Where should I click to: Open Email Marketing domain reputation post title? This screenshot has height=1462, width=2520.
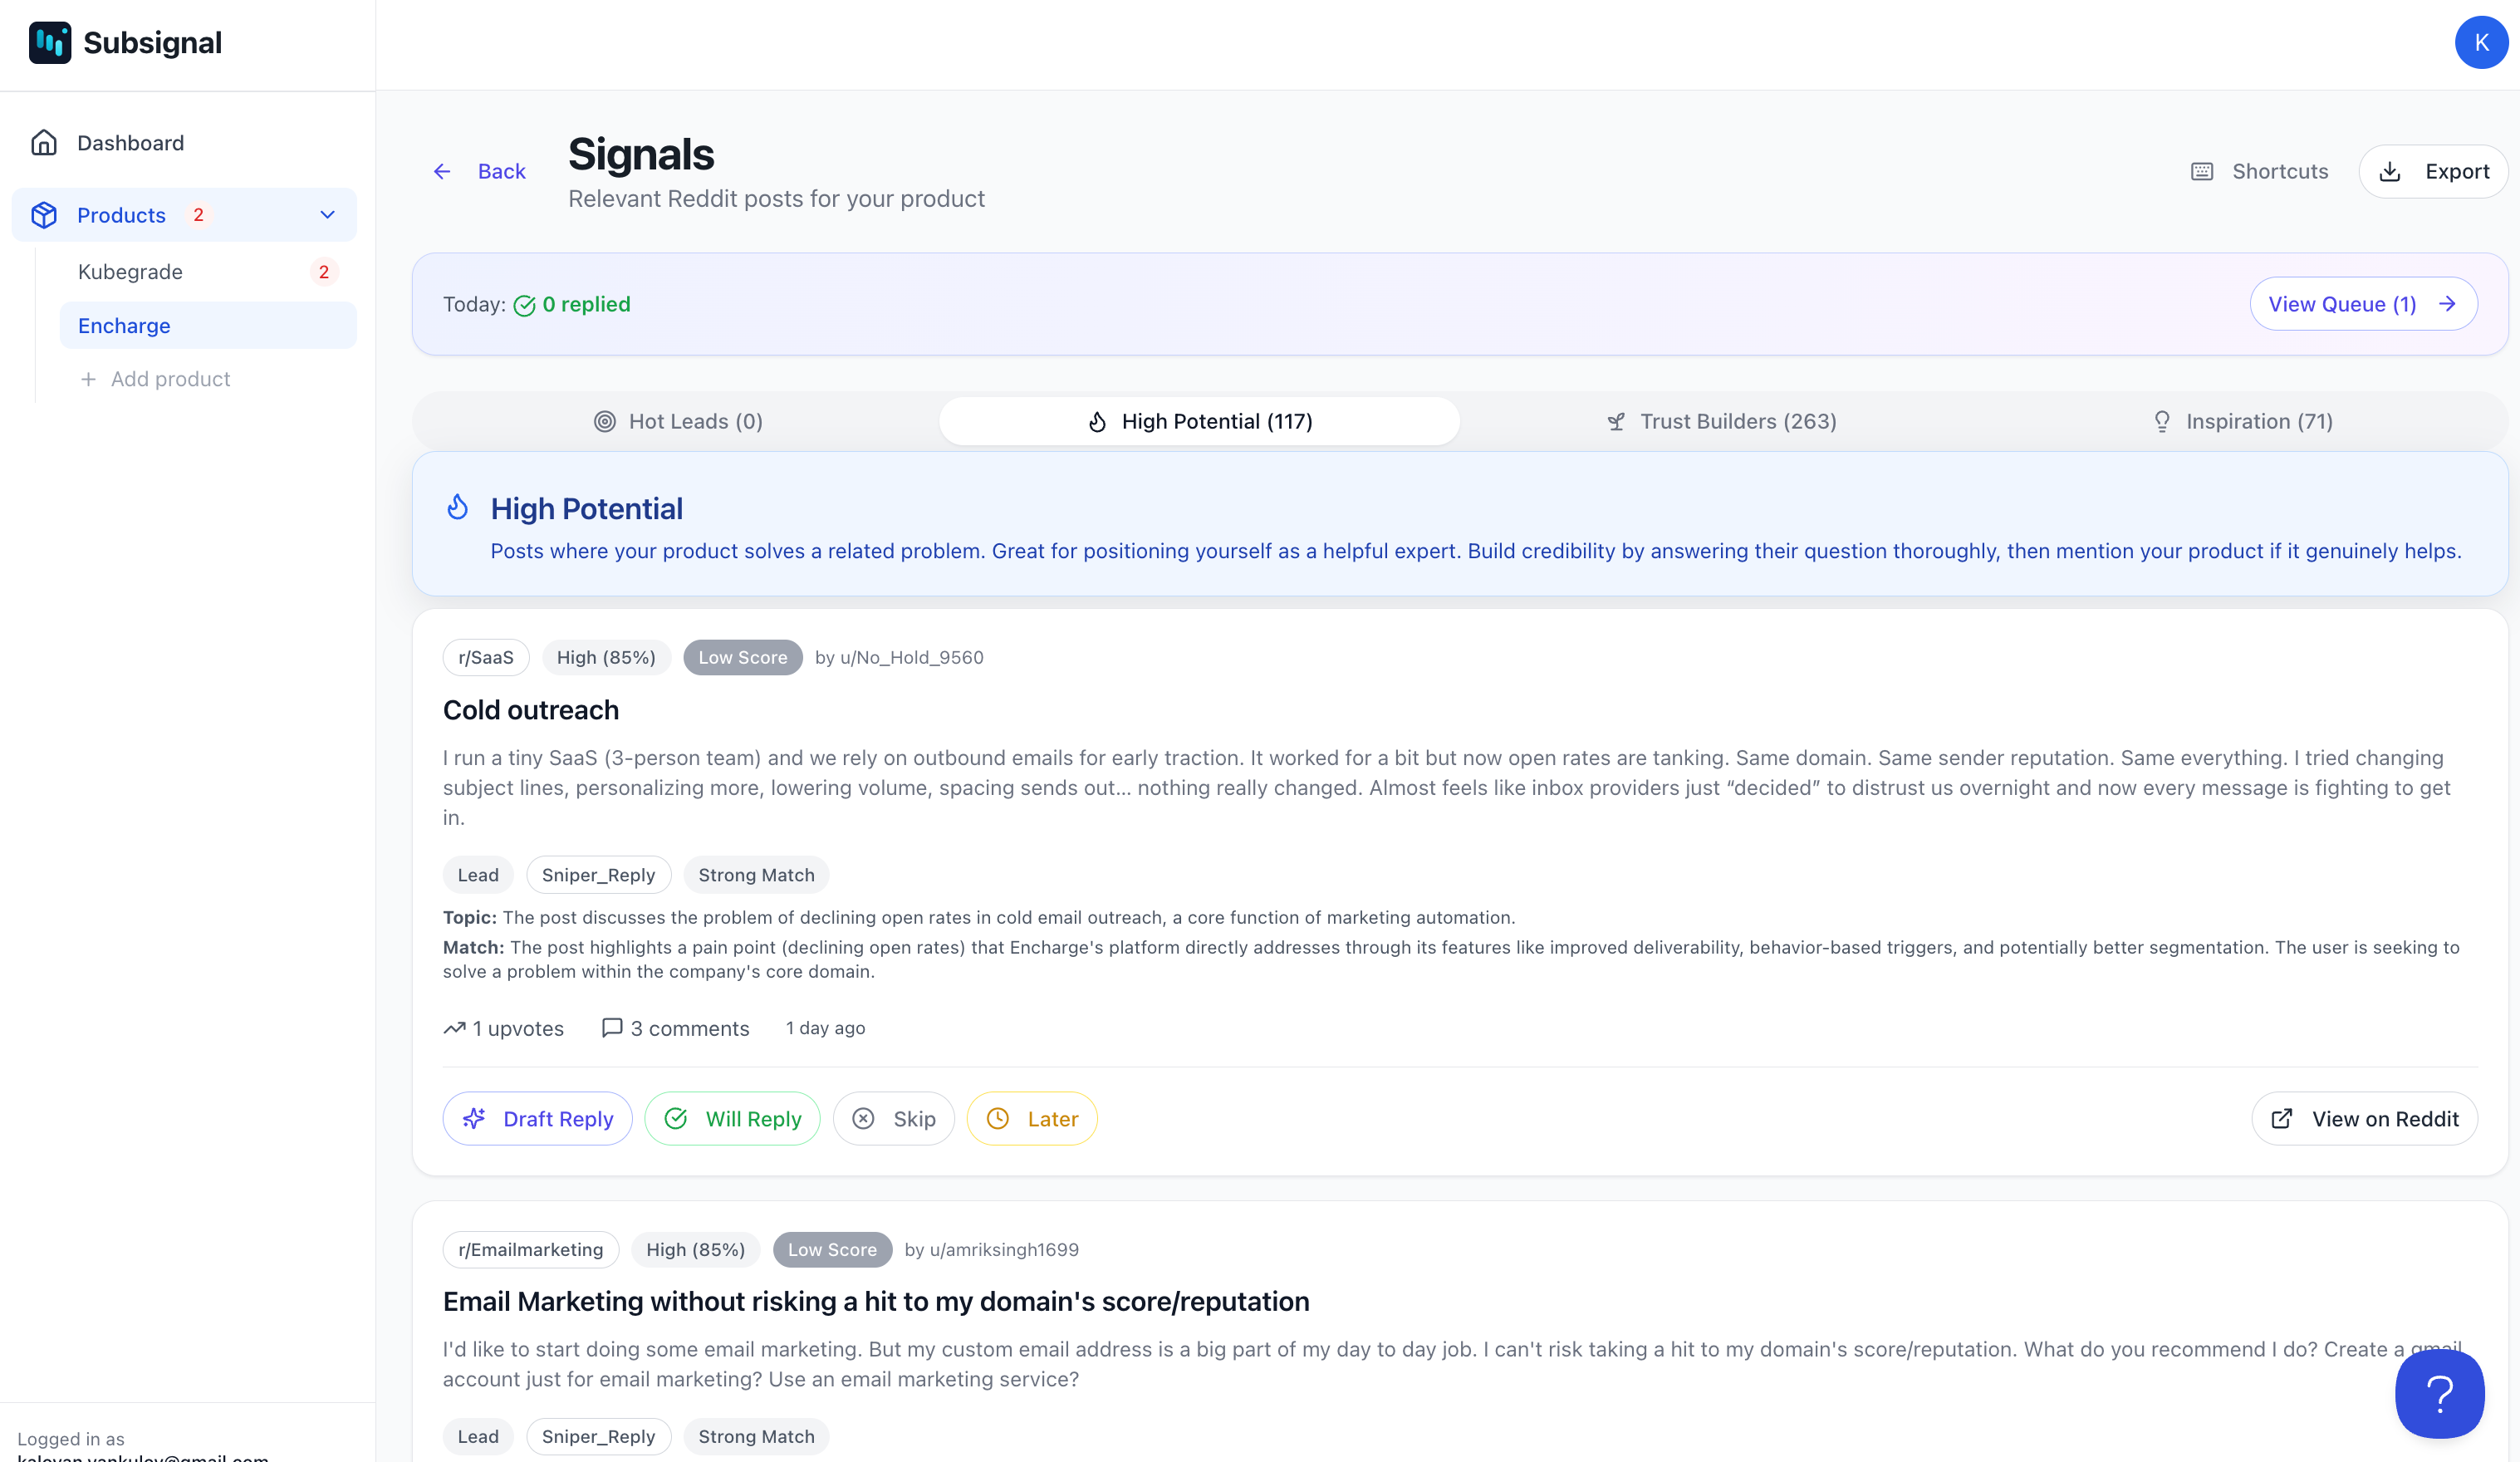875,1301
